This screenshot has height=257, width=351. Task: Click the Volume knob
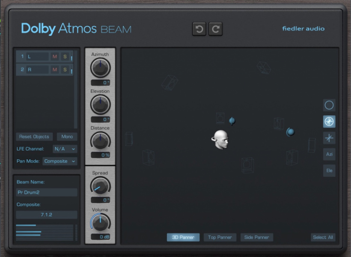pyautogui.click(x=100, y=222)
